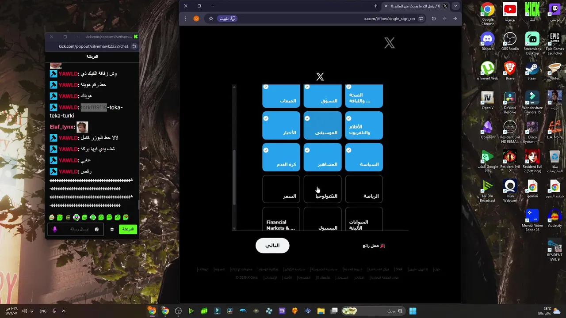The width and height of the screenshot is (566, 318).
Task: Open the Recycle Bin سلة المحذوفات
Action: 555,161
